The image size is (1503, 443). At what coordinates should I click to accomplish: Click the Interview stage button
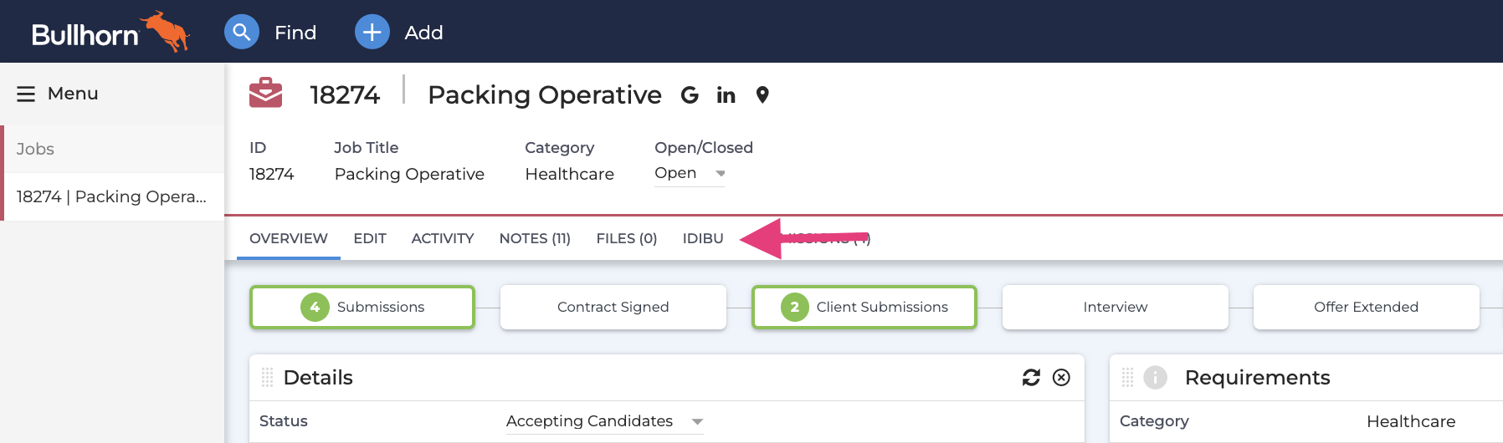click(1115, 307)
